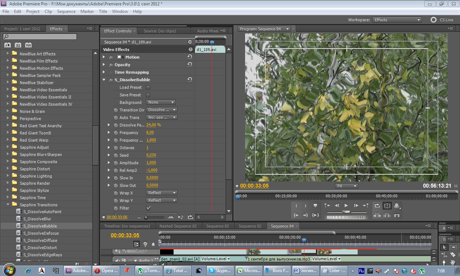Switch to the Nested Sequence 02 tab

(178, 226)
